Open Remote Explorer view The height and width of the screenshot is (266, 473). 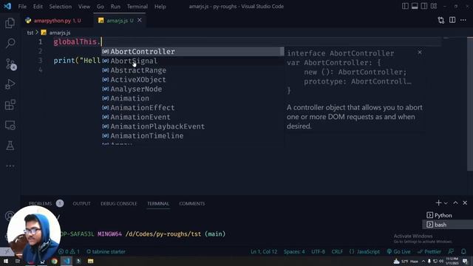coord(10,125)
